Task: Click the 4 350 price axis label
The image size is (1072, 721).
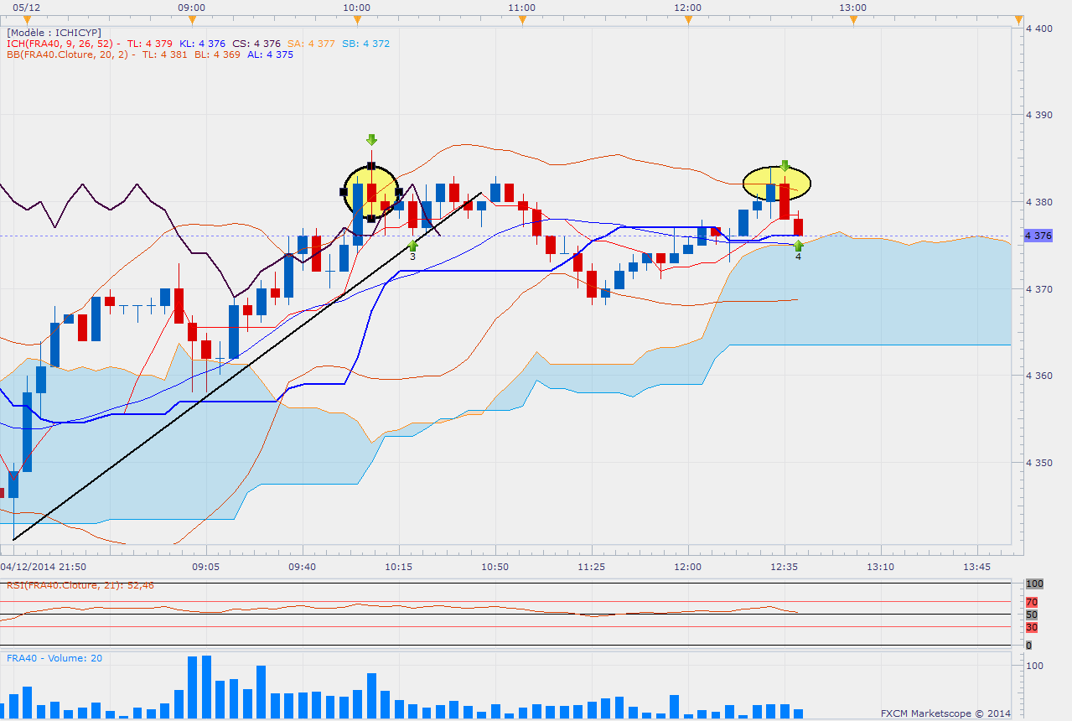Action: pos(1040,463)
